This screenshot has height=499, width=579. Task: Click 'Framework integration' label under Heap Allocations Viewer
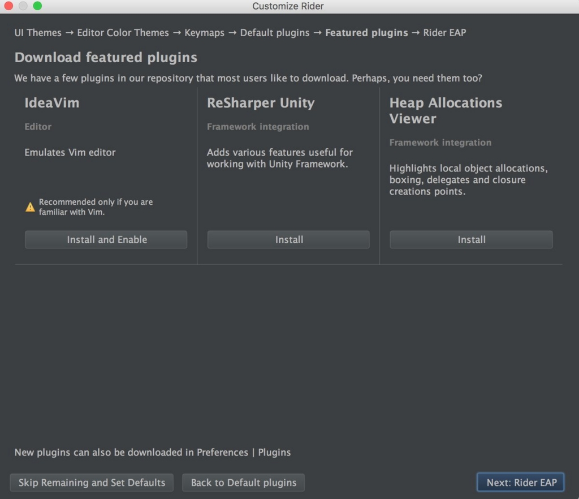(x=440, y=143)
